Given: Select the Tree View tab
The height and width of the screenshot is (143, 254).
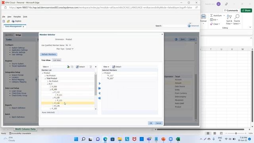Looking at the screenshot, I should coord(46,60).
